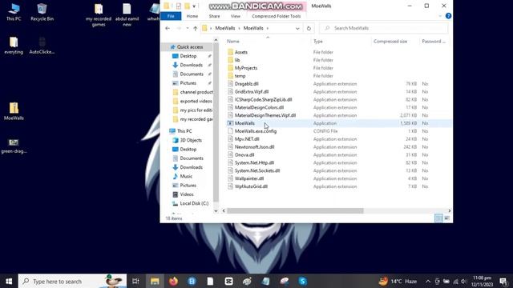This screenshot has height=288, width=513.
Task: Open Skype from the taskbar
Action: [x=303, y=281]
